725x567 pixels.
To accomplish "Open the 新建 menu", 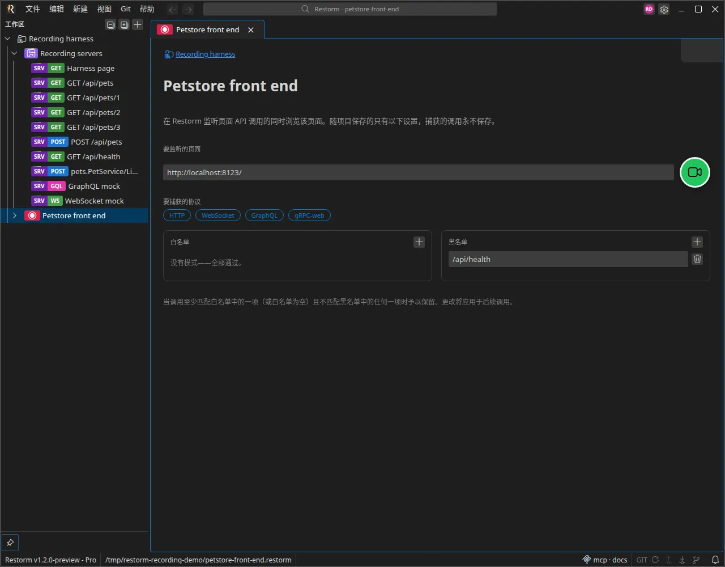I will click(x=80, y=9).
